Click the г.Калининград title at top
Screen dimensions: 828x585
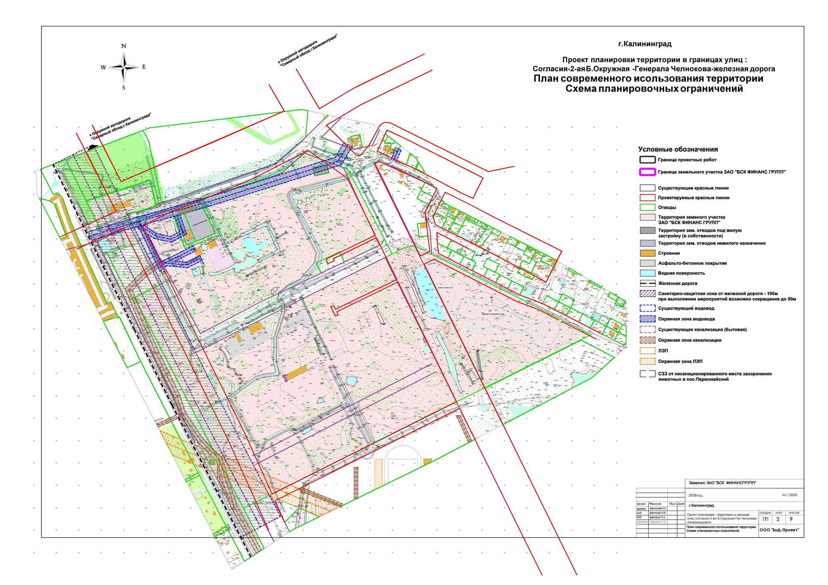pyautogui.click(x=645, y=44)
